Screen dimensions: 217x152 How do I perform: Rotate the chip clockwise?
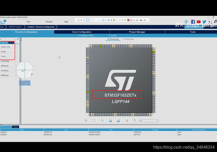coord(111,121)
